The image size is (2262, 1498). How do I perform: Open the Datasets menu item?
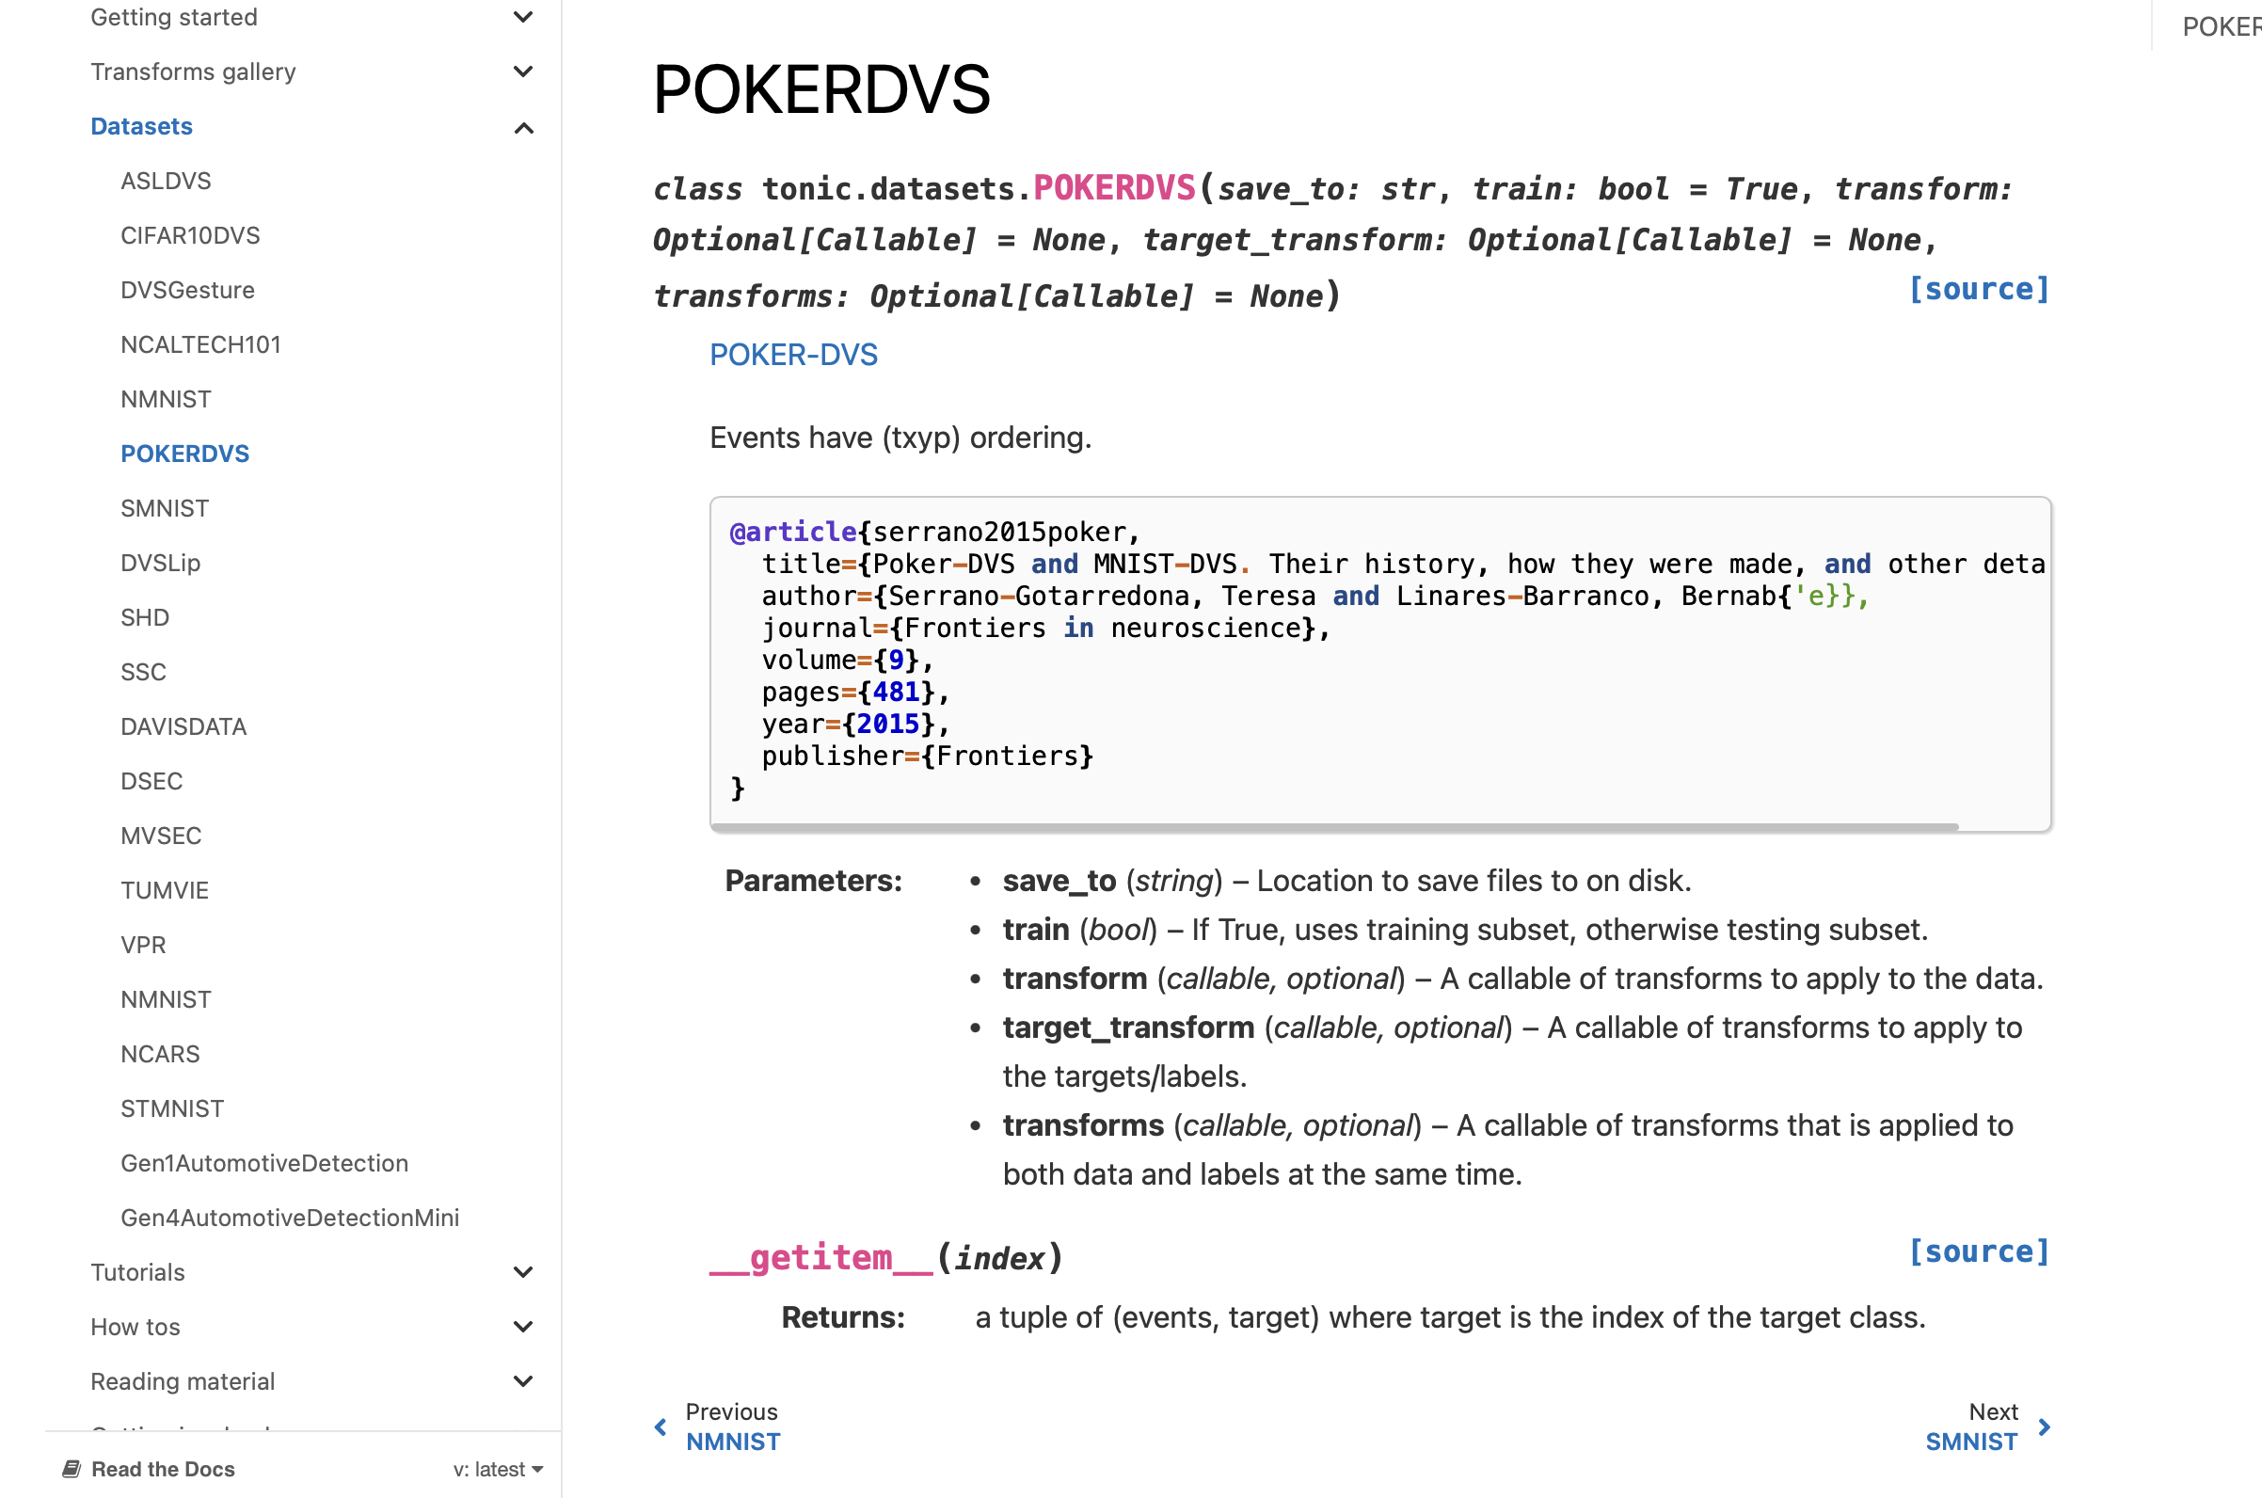(141, 126)
